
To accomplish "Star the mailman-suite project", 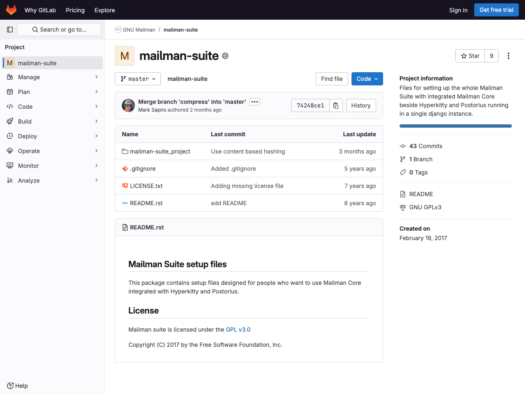I will point(470,56).
